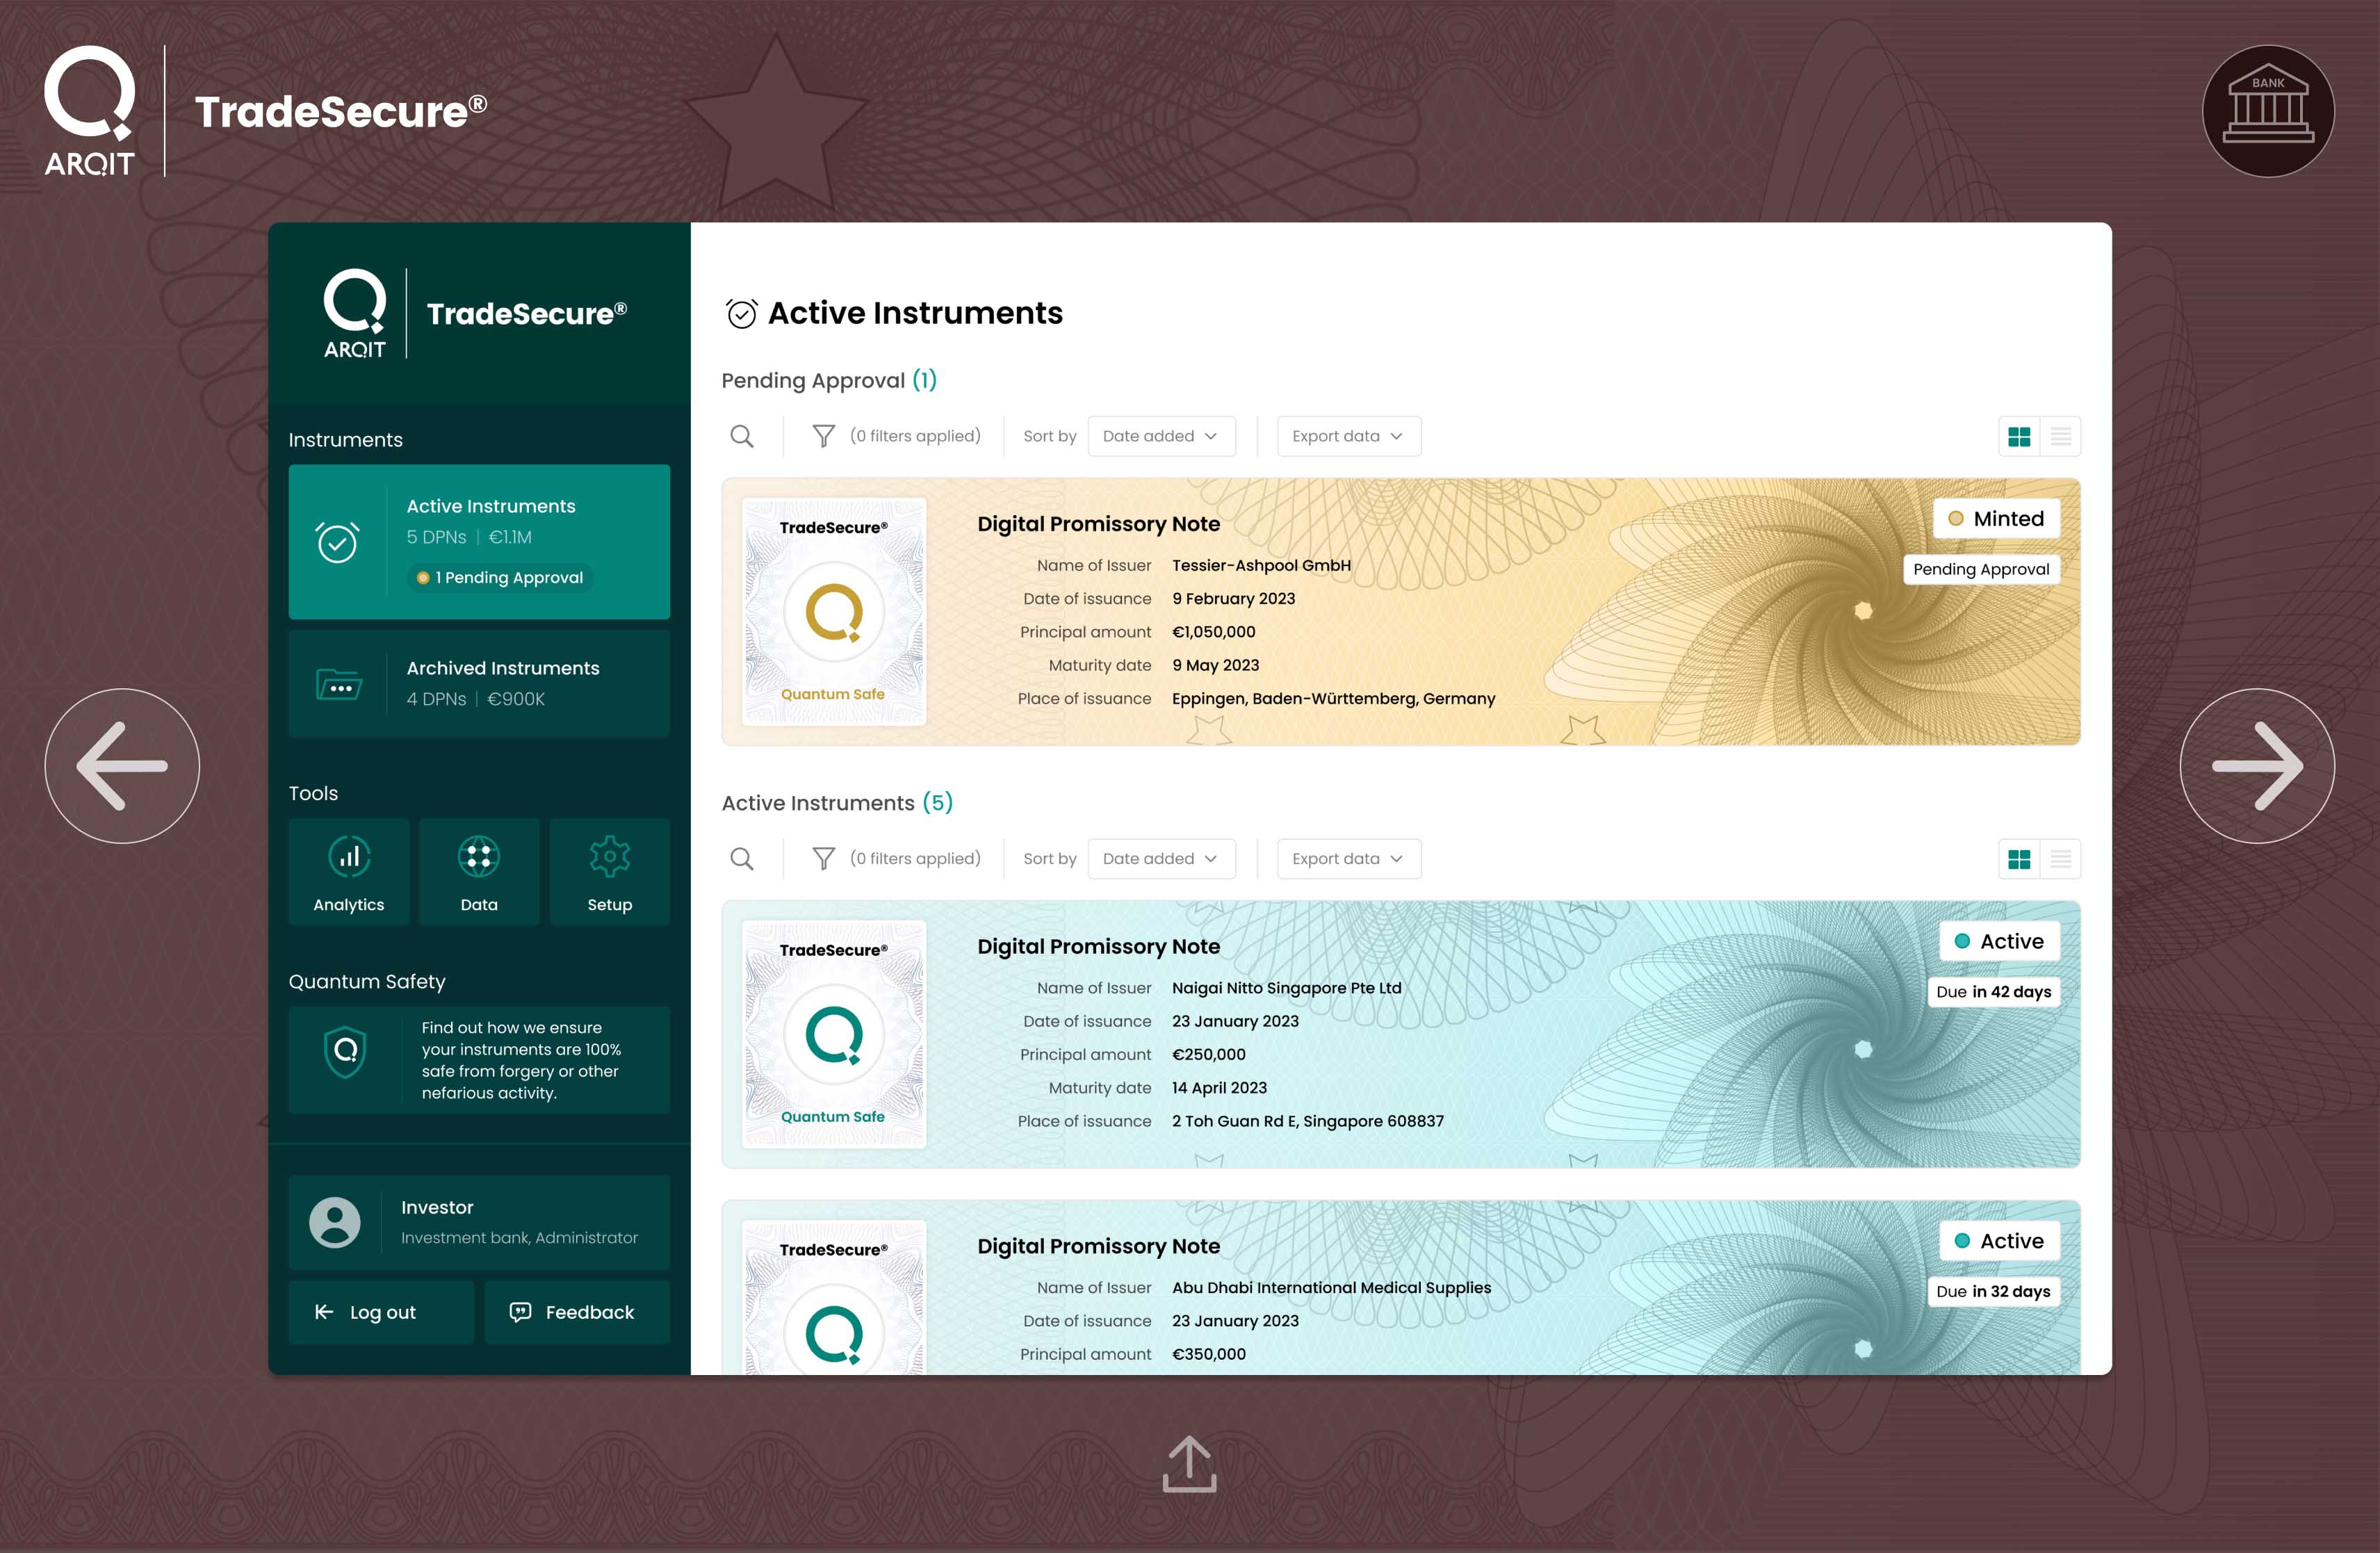This screenshot has width=2380, height=1553.
Task: Open the Naigai Nitto Singapore note thumbnail
Action: [834, 1034]
